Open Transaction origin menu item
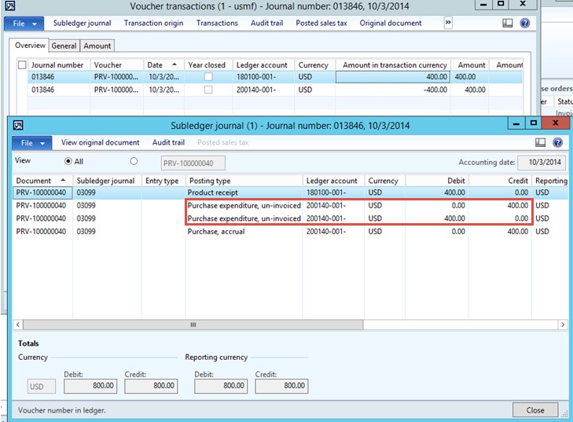The image size is (573, 422). coord(153,23)
